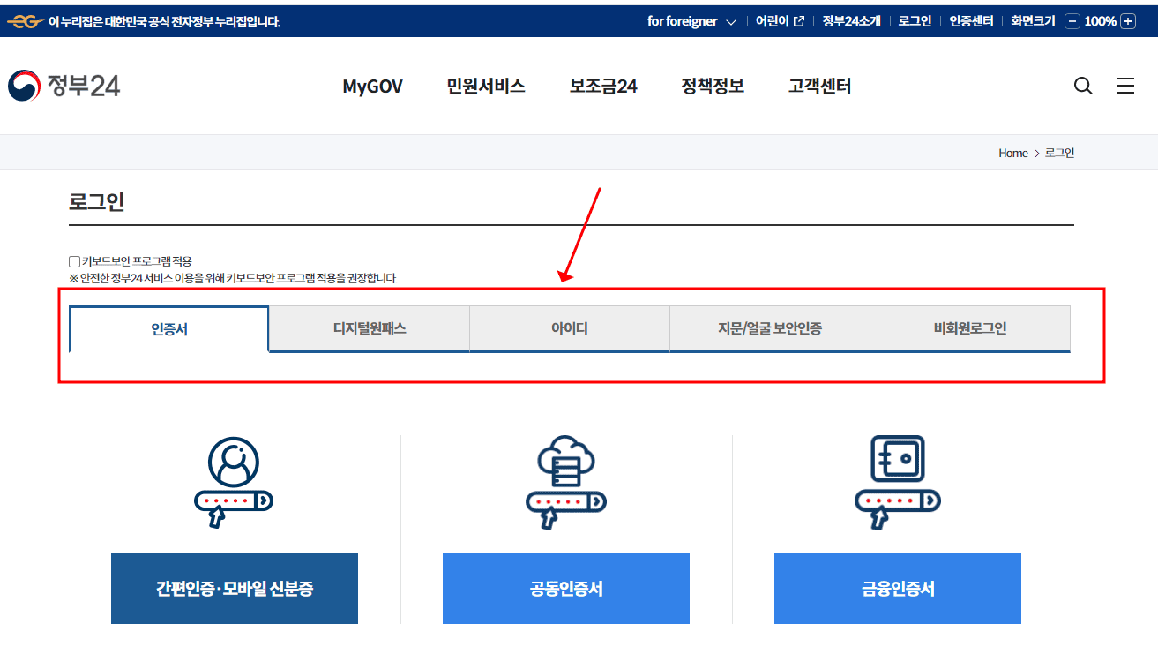This screenshot has width=1158, height=647.
Task: Click the 정부24 logo
Action: point(63,85)
